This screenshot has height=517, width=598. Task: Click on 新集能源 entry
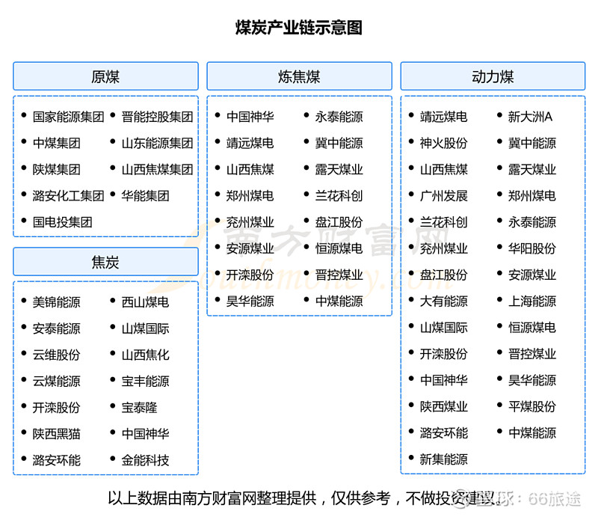tap(443, 459)
